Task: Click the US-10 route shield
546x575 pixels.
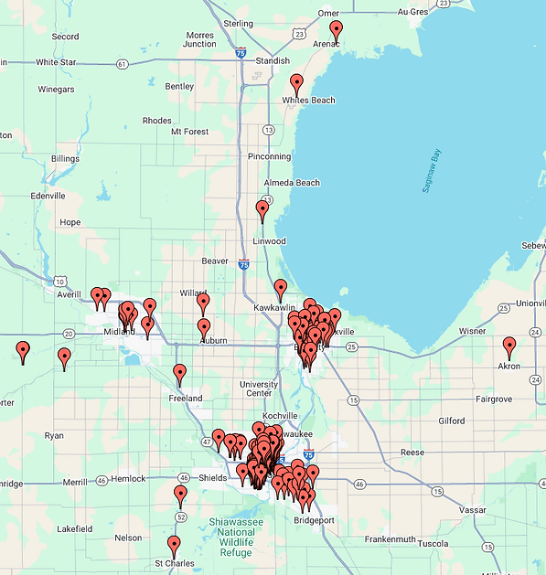Action: 60,282
